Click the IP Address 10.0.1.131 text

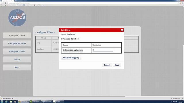(70, 39)
